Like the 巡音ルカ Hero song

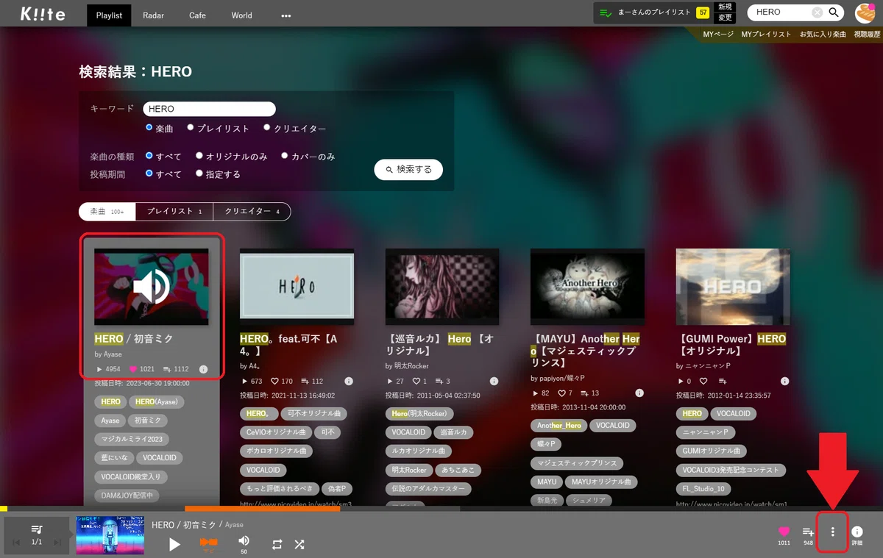[x=416, y=381]
